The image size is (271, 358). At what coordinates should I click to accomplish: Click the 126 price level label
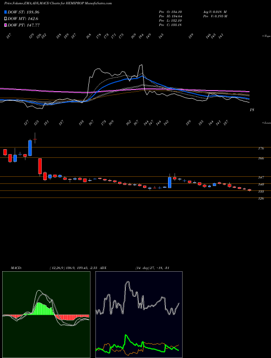(x=261, y=199)
